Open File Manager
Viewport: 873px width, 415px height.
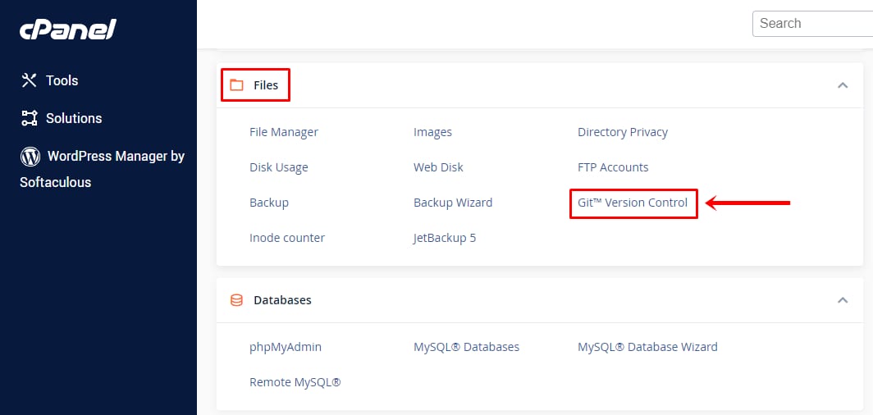284,132
